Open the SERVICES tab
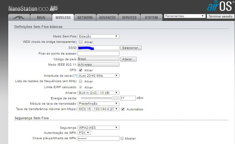The height and width of the screenshot is (144, 235). (129, 18)
